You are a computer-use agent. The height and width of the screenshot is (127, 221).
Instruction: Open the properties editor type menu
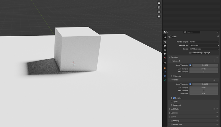coord(166,32)
